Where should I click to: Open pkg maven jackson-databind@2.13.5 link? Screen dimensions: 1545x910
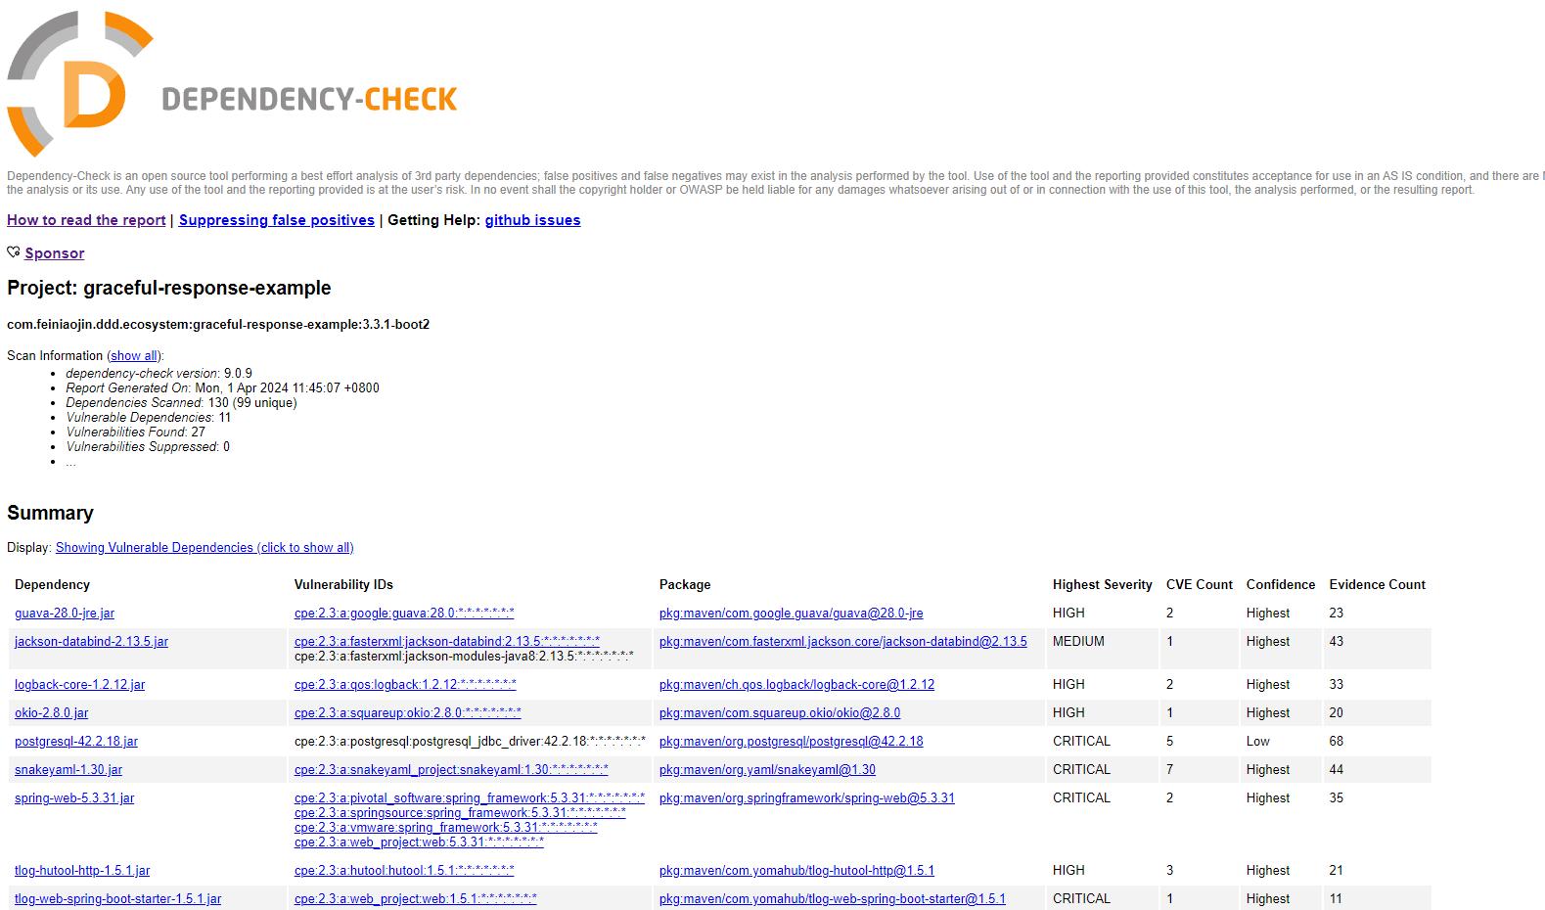[843, 642]
